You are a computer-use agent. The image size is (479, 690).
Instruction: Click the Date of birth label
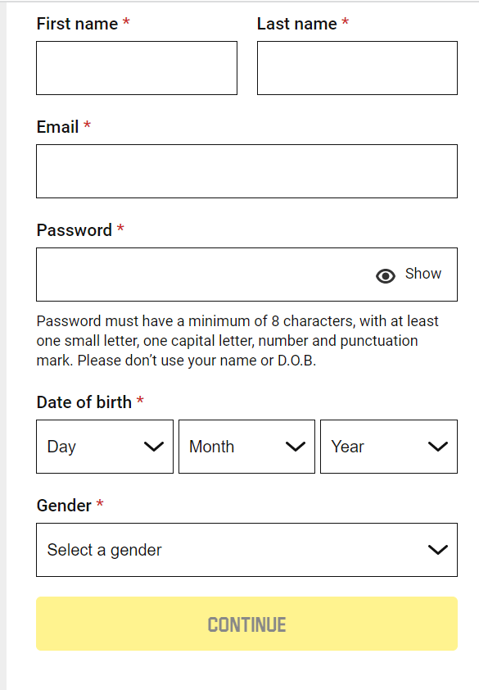(84, 402)
